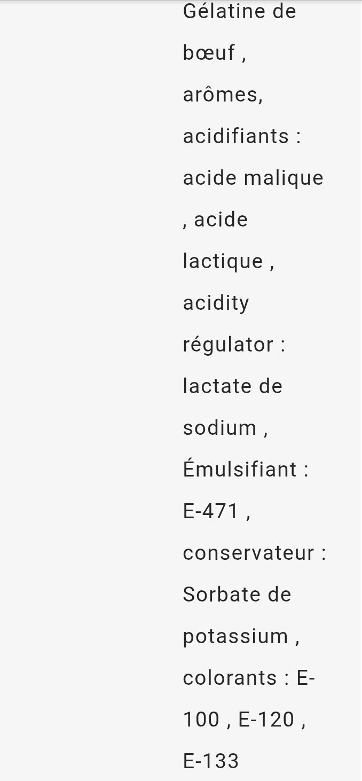362x781 pixels.
Task: Click the text 'Gélatine de'
Action: 239,11
